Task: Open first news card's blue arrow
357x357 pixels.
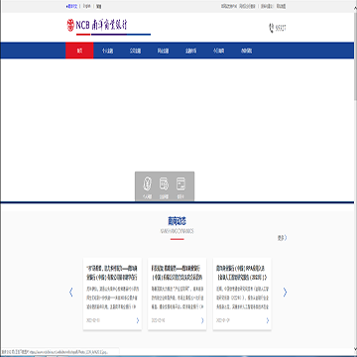Action: click(138, 320)
